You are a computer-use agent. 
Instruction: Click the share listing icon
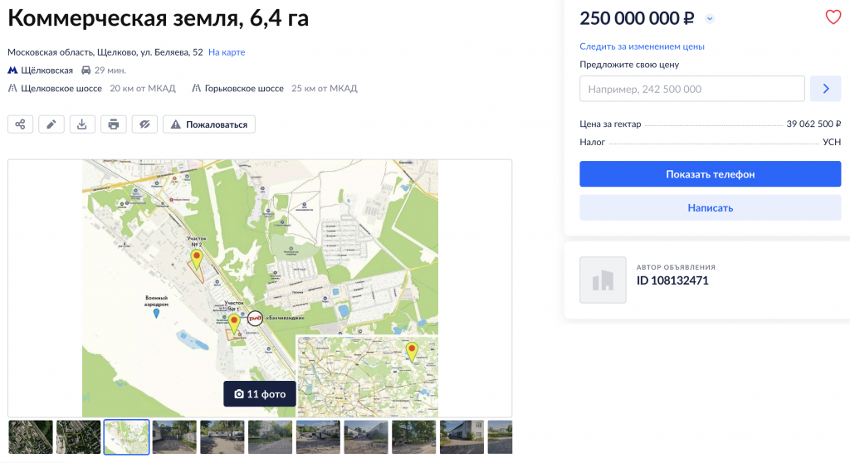pos(20,124)
